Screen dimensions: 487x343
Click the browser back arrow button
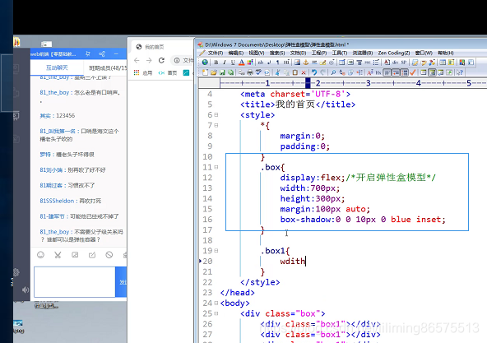click(x=137, y=60)
